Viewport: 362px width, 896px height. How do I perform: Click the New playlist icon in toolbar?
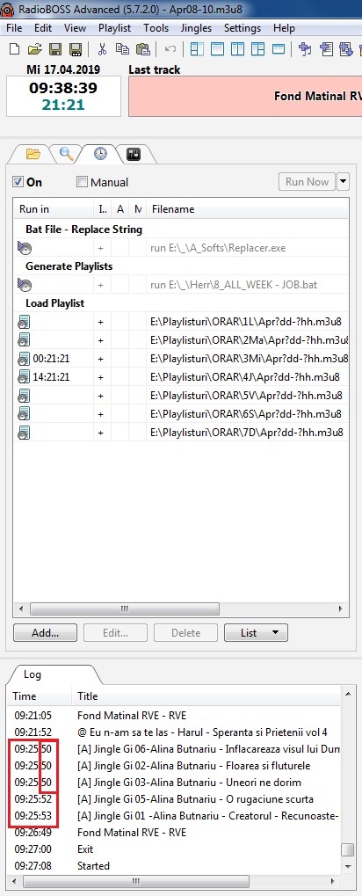coord(14,50)
